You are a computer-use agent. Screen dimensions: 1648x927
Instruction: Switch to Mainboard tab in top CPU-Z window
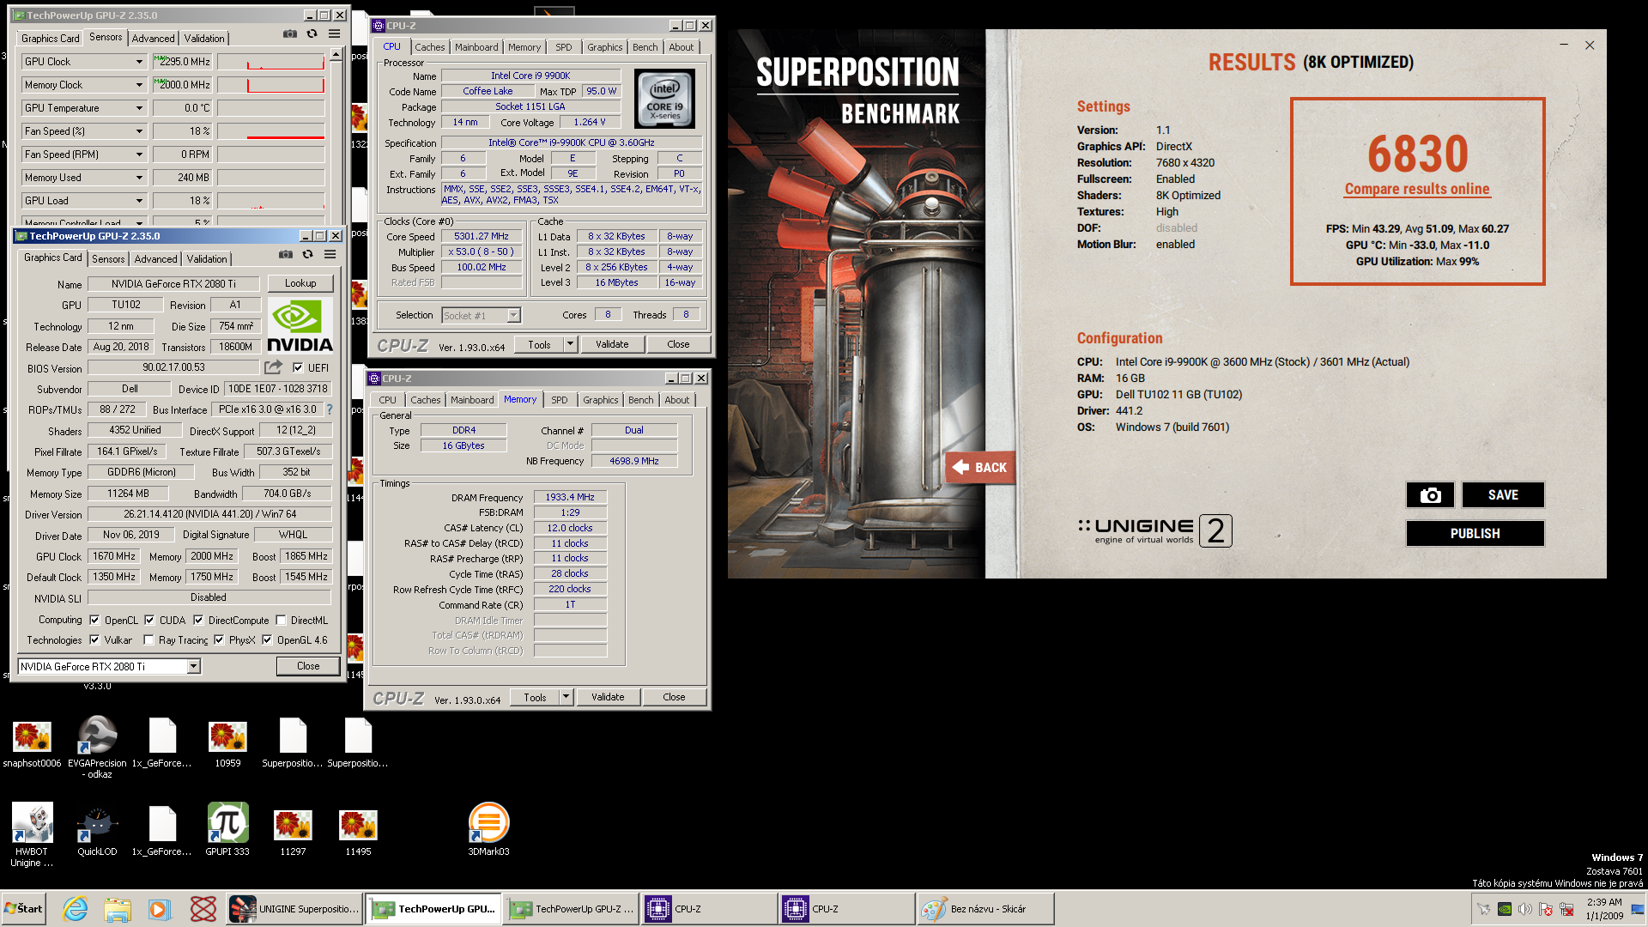(476, 47)
